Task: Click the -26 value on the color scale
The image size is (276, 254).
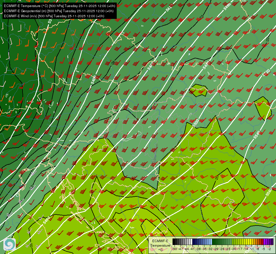Action: click(x=222, y=249)
